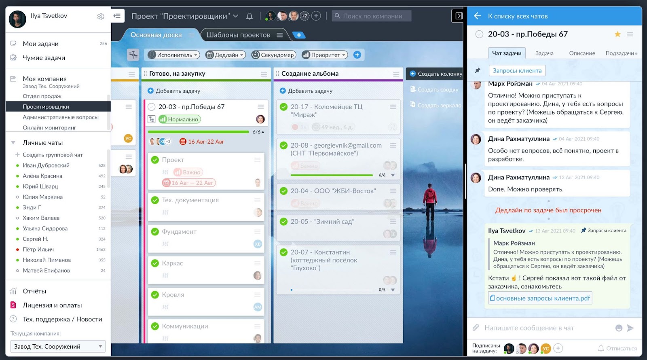
Task: Uncheck task 20-17 Коломейцев ТЦ
Action: tap(284, 107)
